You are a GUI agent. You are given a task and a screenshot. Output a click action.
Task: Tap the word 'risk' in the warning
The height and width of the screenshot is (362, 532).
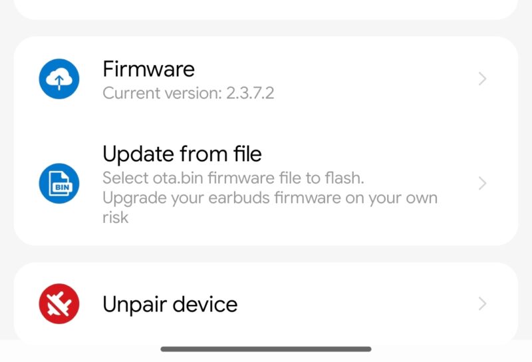point(115,218)
